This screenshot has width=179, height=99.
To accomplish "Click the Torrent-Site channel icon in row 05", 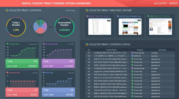I will [132, 65].
